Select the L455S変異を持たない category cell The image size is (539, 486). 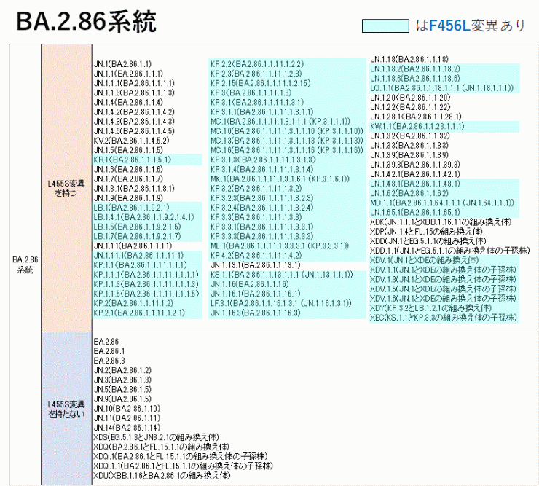[x=66, y=409]
